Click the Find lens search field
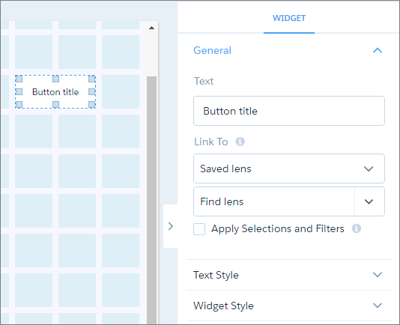 coord(274,201)
